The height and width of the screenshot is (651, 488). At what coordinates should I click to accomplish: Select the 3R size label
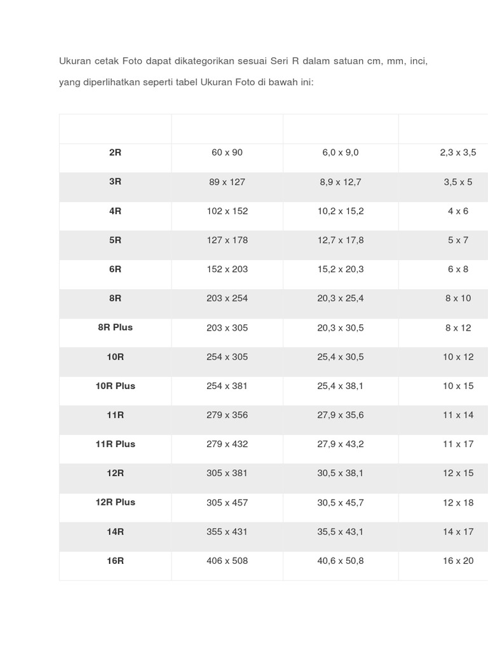(x=115, y=181)
